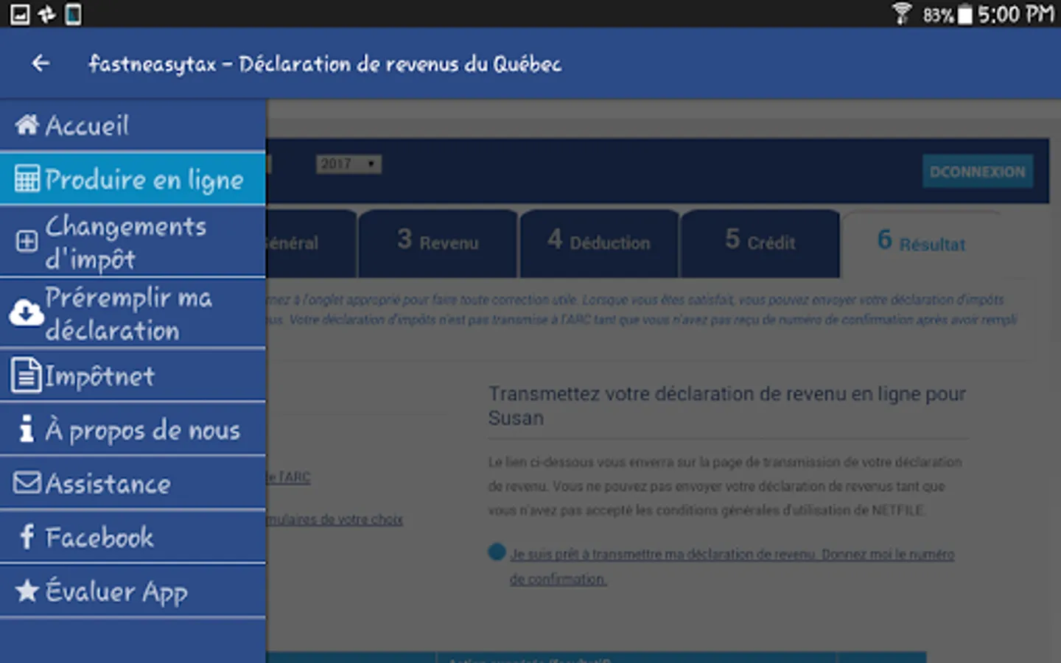Click link ending 'mulaires de votre choix'
Screen dimensions: 1061x663
(x=335, y=519)
